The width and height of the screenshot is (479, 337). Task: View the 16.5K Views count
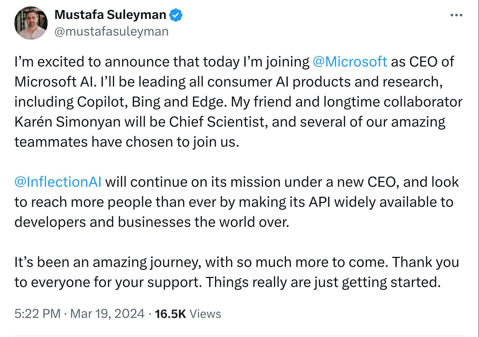click(188, 314)
